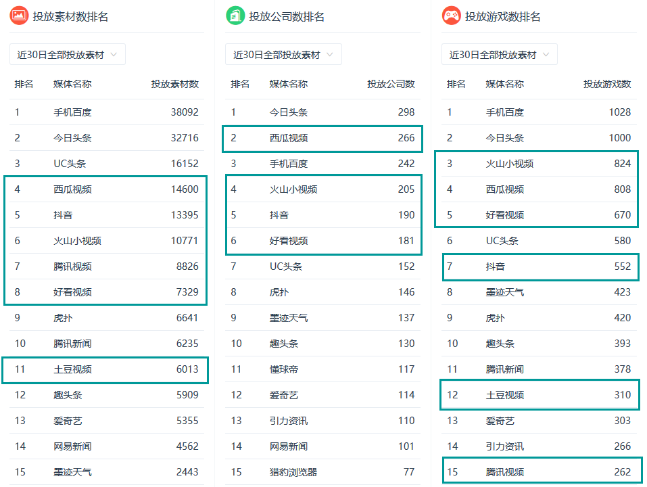
Task: Click the 投放素材数排名 panel title
Action: pyautogui.click(x=70, y=16)
